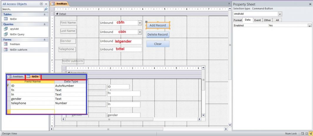
Task: Close the frmMain document window
Action: (229, 4)
